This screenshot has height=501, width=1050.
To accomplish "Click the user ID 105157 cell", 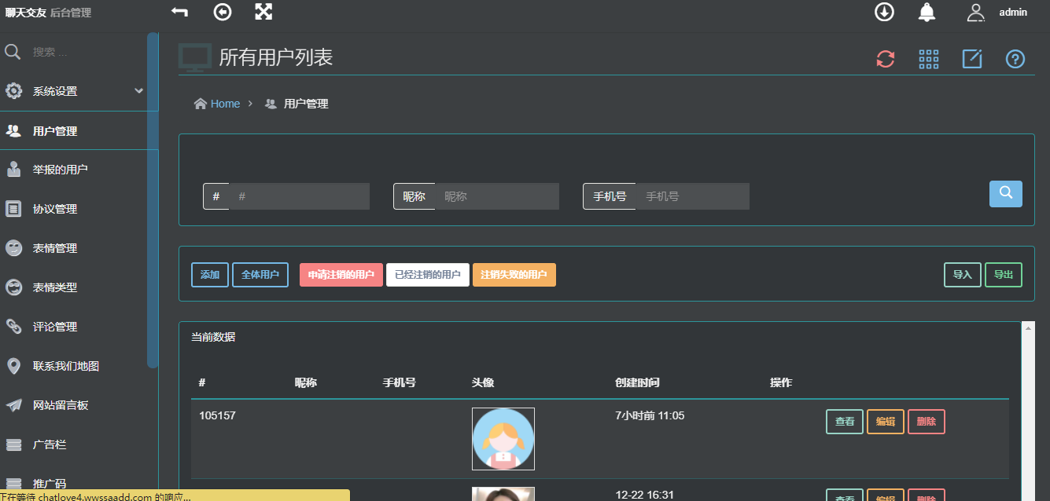I will click(217, 415).
